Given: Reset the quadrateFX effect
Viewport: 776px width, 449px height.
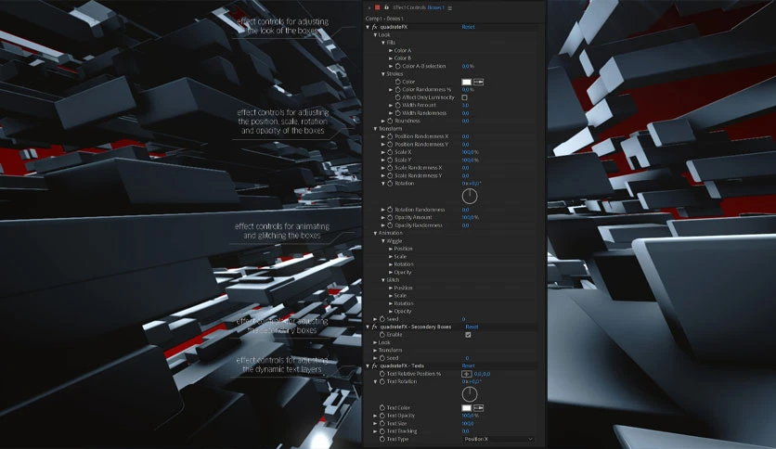Looking at the screenshot, I should pos(468,27).
